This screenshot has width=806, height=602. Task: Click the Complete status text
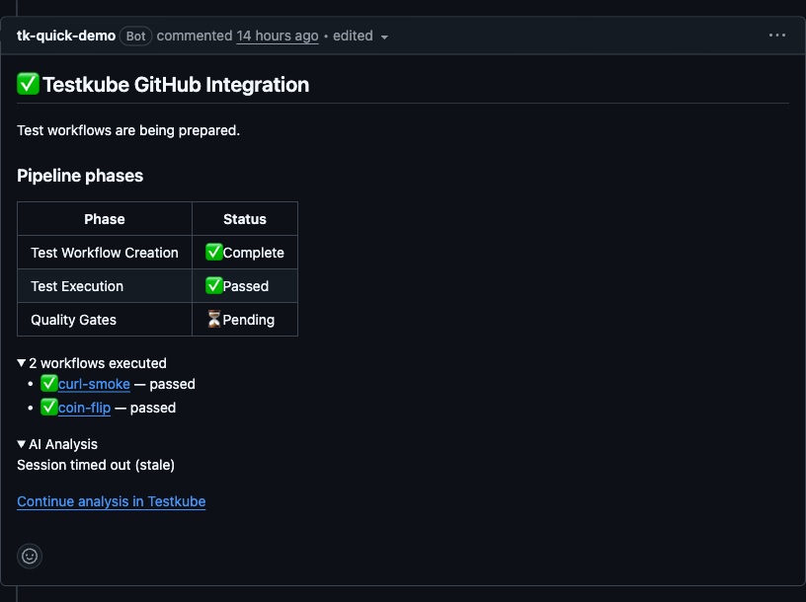(254, 253)
